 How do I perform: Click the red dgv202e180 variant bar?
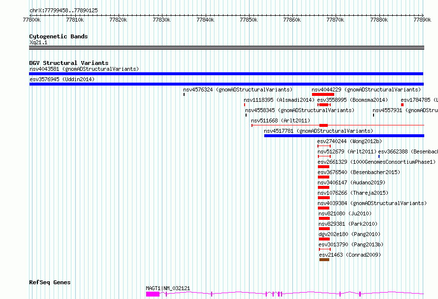[324, 239]
